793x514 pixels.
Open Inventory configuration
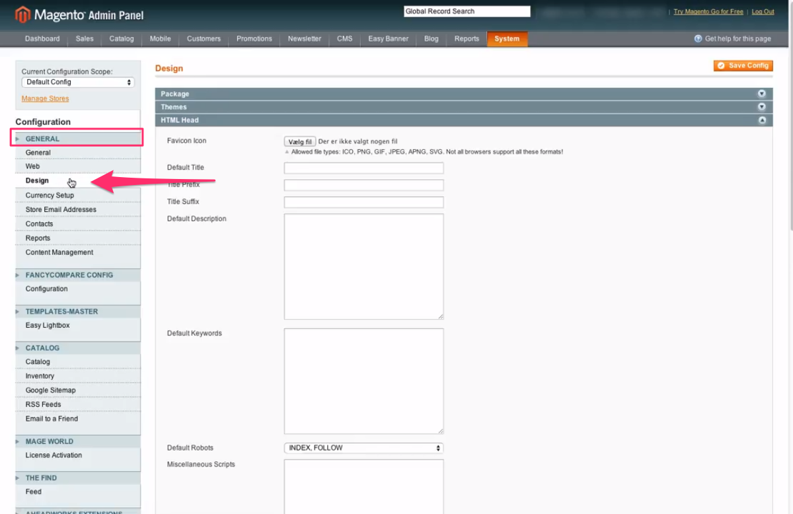[x=78, y=376]
